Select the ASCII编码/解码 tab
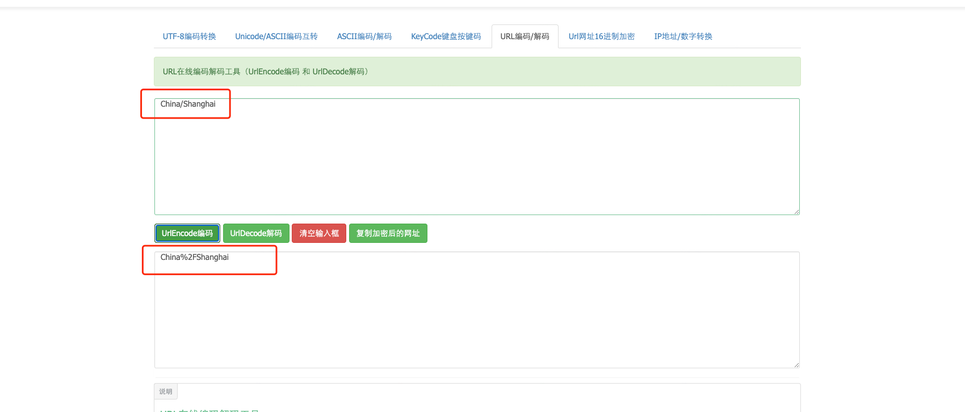This screenshot has height=412, width=965. [x=364, y=36]
